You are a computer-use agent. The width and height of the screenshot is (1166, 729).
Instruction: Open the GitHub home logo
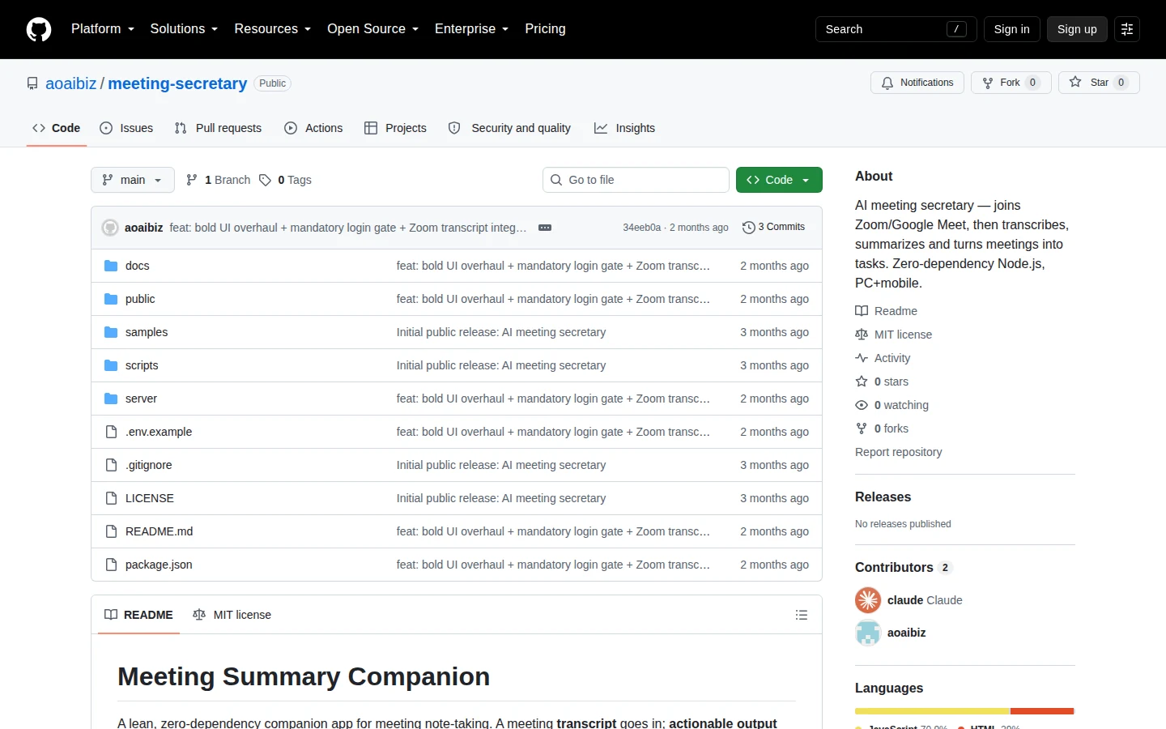tap(39, 29)
